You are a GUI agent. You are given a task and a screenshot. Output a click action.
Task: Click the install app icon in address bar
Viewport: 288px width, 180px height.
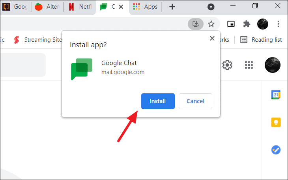click(x=196, y=24)
